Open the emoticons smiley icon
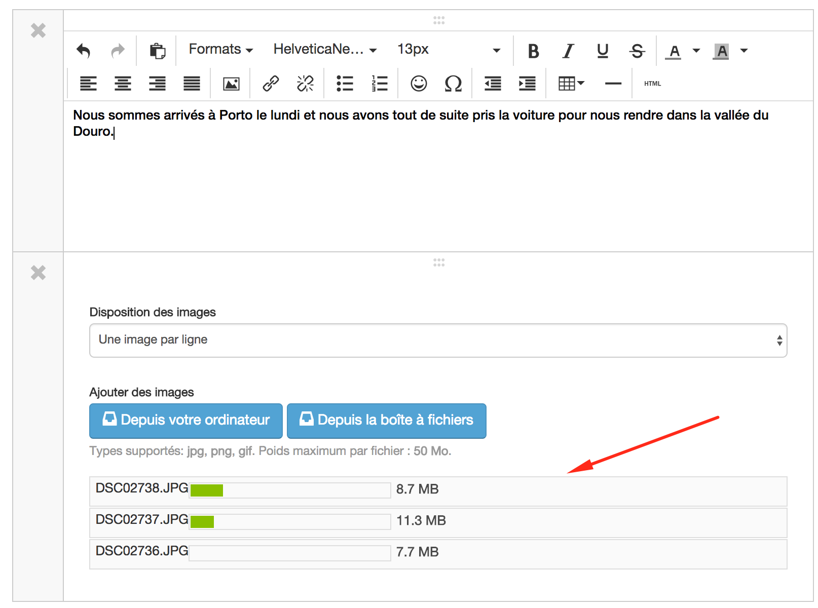 coord(419,84)
